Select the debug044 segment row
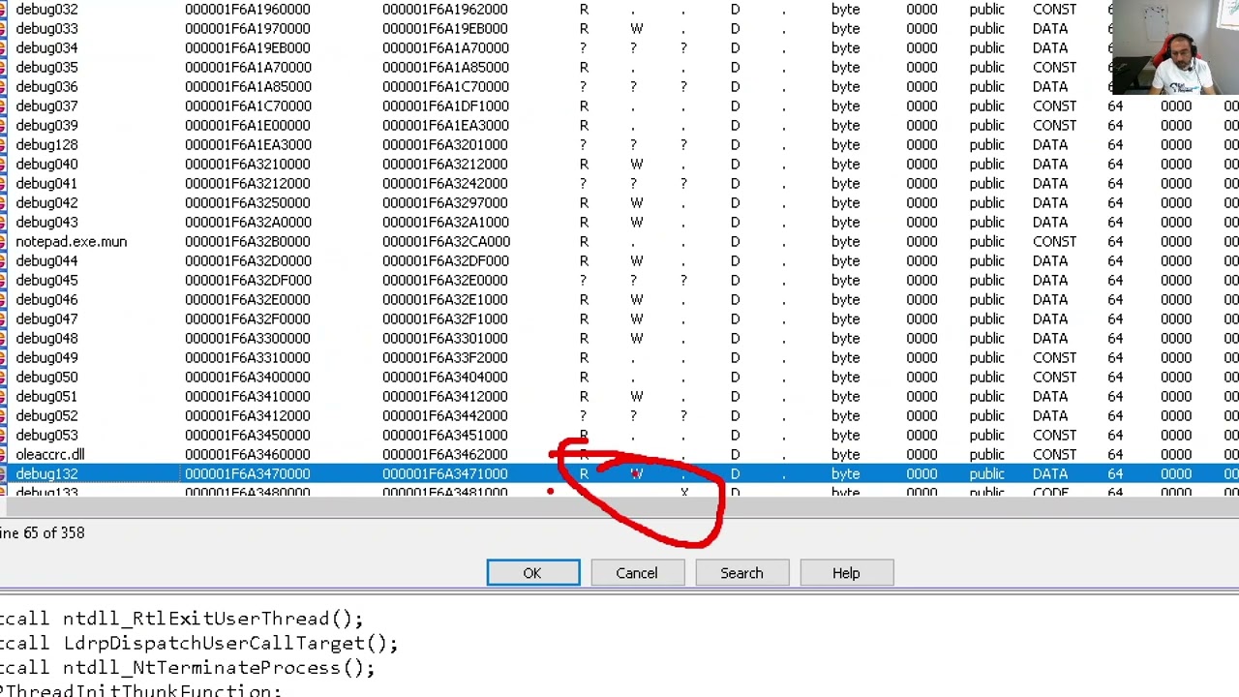 click(619, 260)
